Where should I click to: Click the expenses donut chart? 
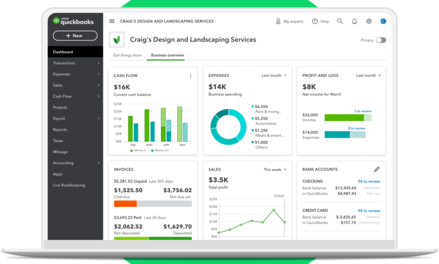228,127
